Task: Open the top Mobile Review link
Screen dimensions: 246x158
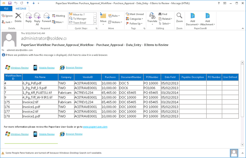Action: click(x=47, y=68)
